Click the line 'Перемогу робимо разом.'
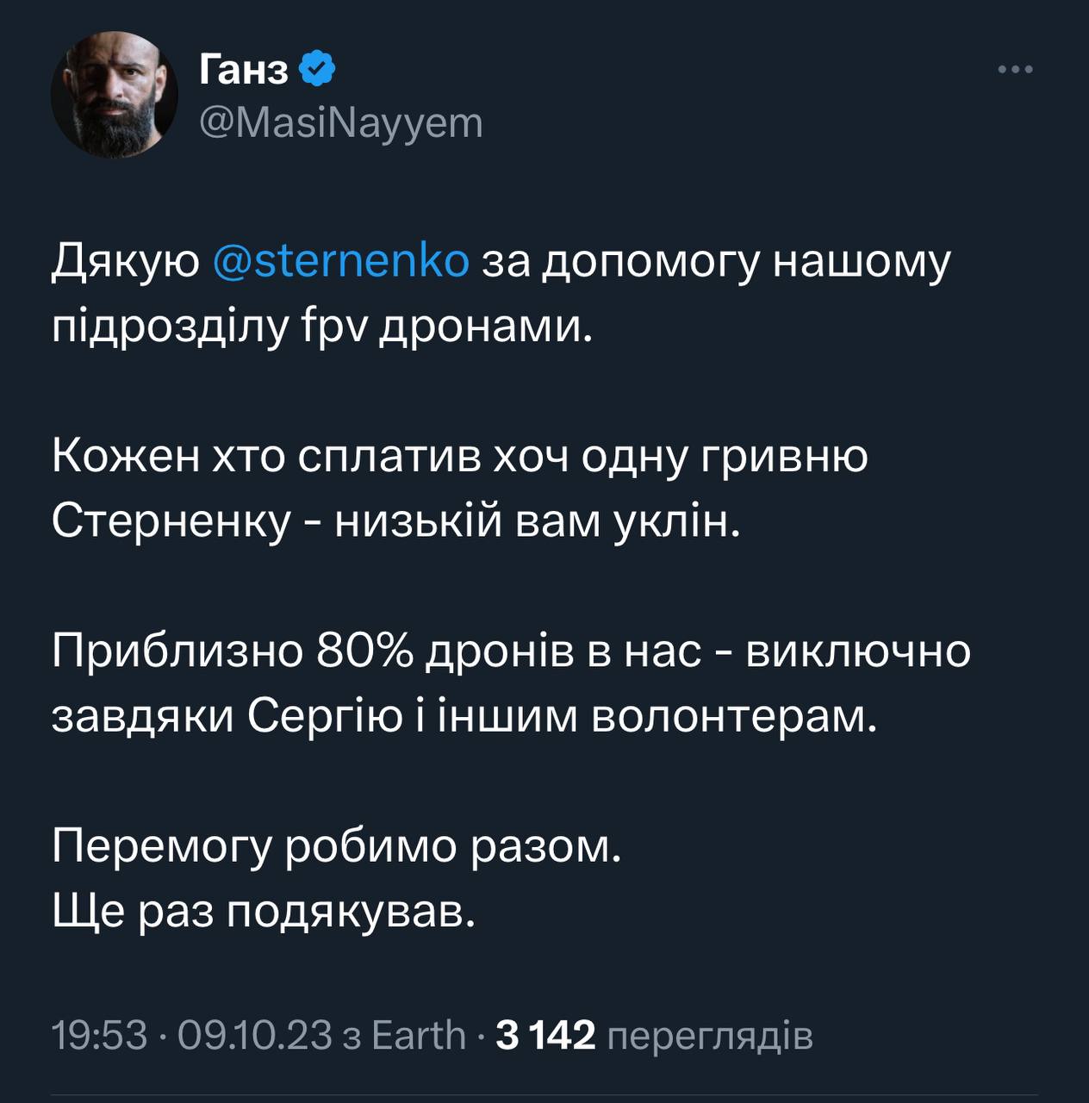Viewport: 1089px width, 1103px height. (x=336, y=847)
